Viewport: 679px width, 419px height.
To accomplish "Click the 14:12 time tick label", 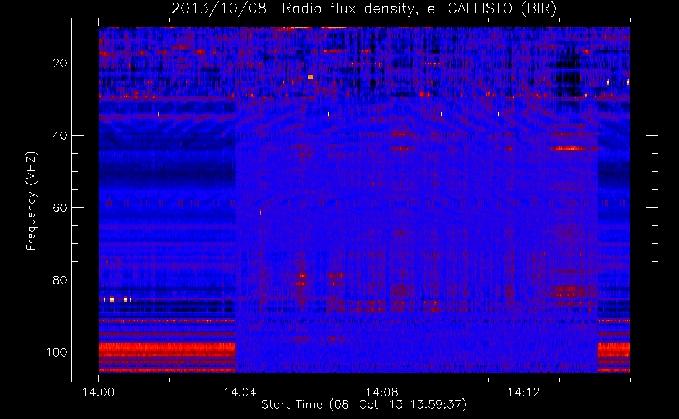I will coord(524,393).
